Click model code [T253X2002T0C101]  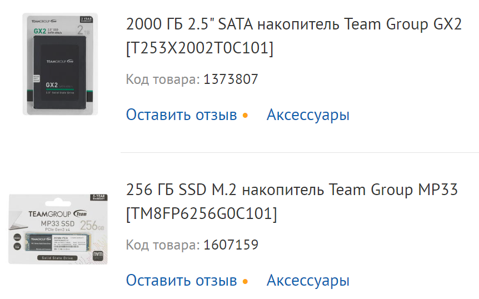click(200, 49)
